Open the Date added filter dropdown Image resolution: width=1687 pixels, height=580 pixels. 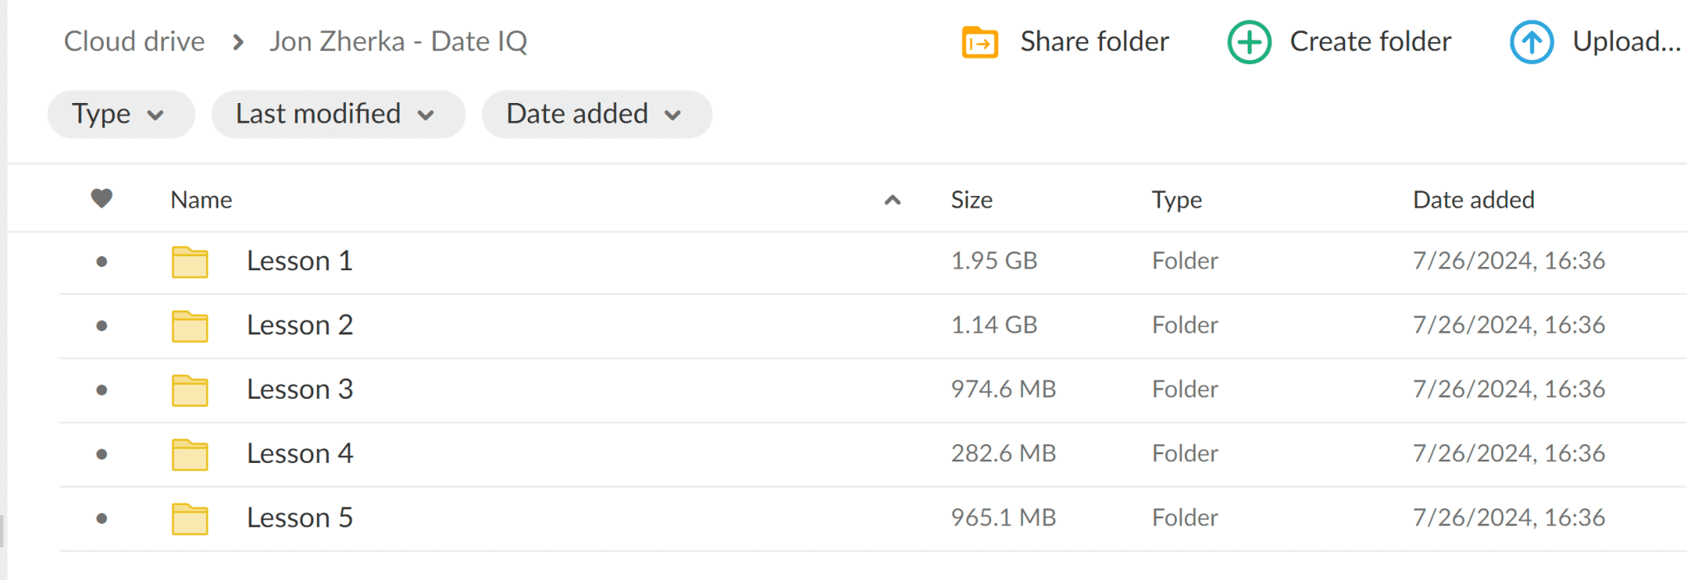coord(596,115)
